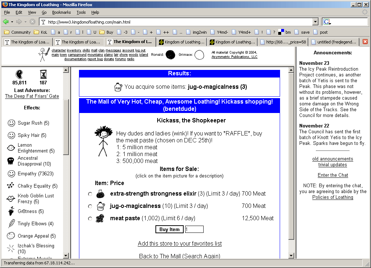The height and width of the screenshot is (268, 371).
Task: Click the Gr8tness effect icon
Action: click(11, 211)
